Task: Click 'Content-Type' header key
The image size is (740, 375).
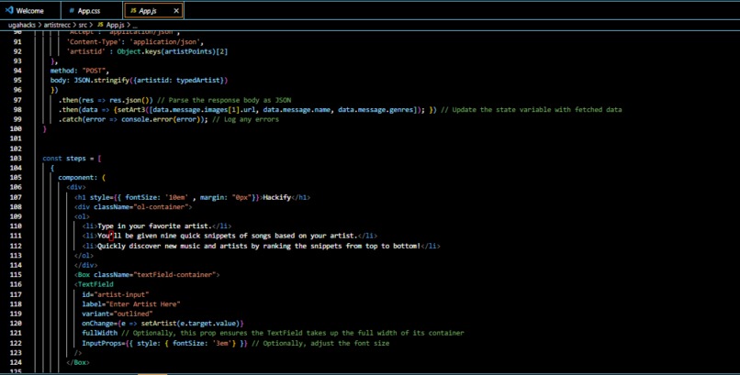Action: coord(94,41)
